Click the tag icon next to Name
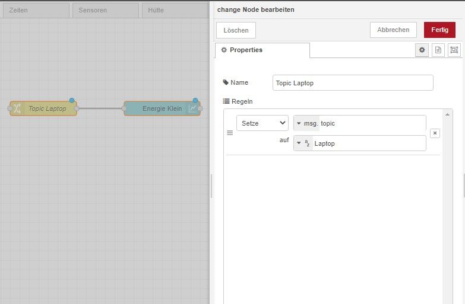This screenshot has height=304, width=465. click(x=226, y=82)
